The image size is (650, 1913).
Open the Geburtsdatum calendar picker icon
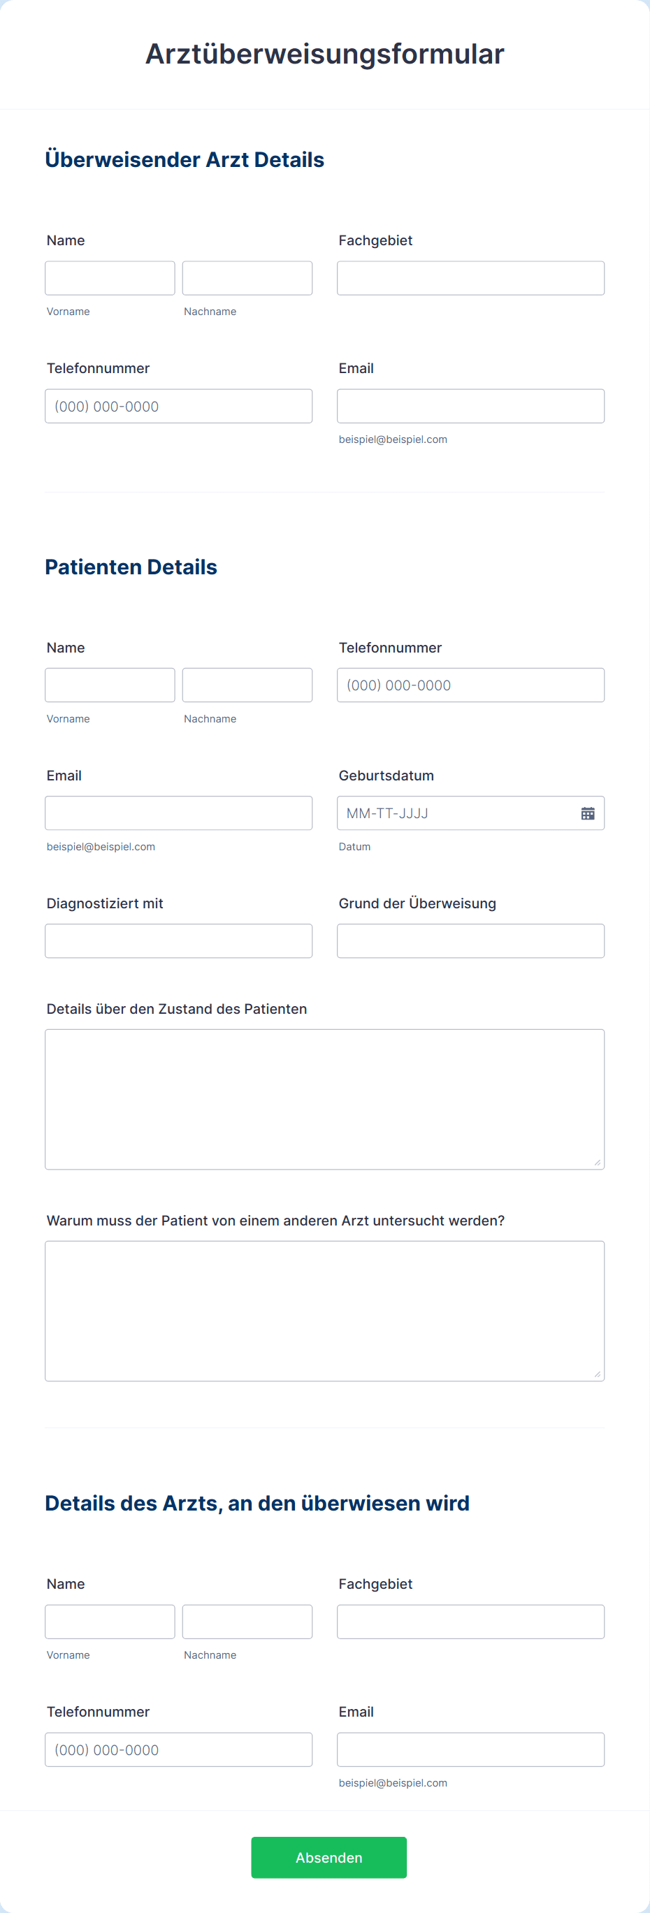tap(588, 813)
